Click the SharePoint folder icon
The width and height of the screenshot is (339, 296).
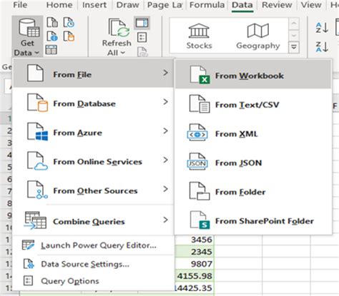pyautogui.click(x=200, y=220)
